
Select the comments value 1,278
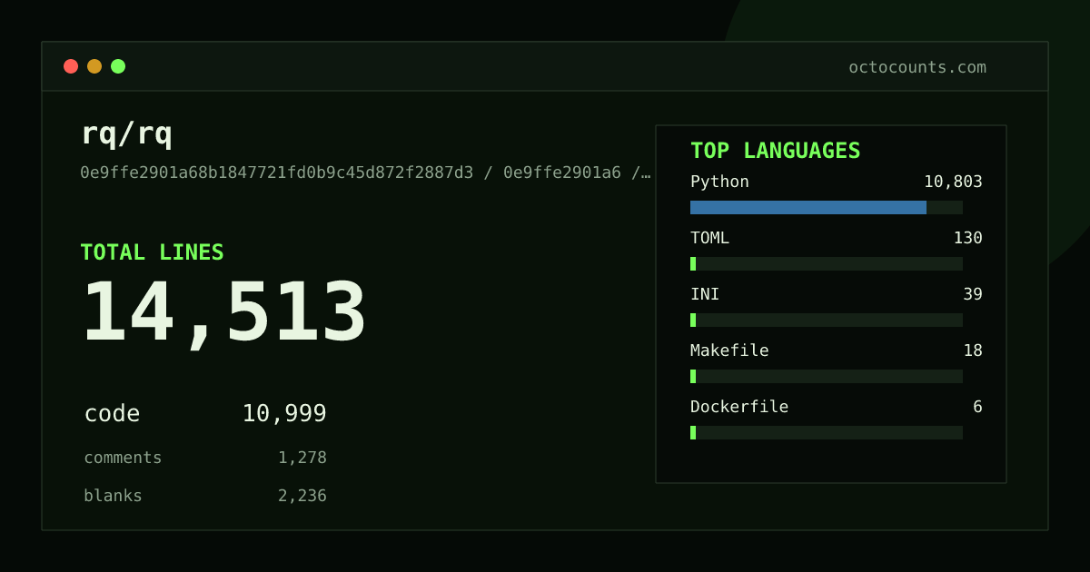point(302,458)
